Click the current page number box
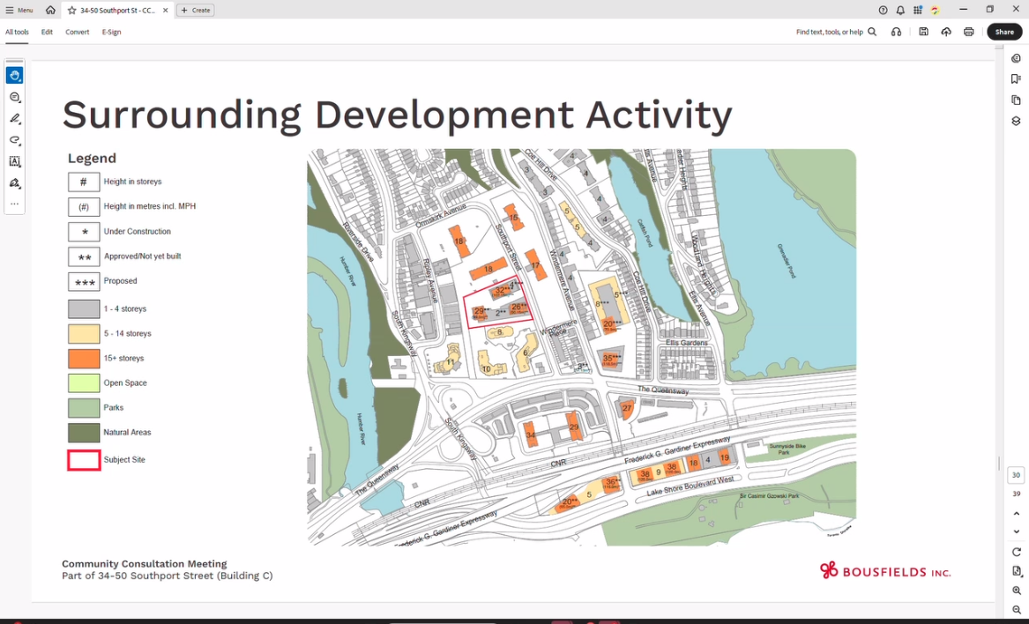This screenshot has width=1029, height=624. (x=1016, y=475)
